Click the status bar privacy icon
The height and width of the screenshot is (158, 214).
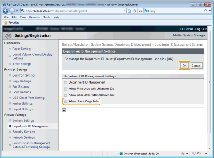click(x=183, y=154)
